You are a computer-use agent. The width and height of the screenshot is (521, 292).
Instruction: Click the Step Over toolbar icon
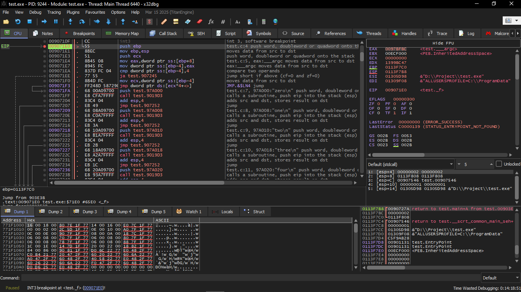tap(82, 22)
